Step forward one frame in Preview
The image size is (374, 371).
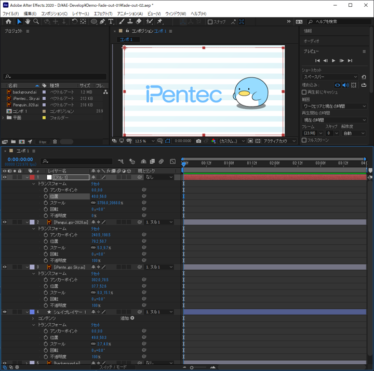(x=342, y=61)
